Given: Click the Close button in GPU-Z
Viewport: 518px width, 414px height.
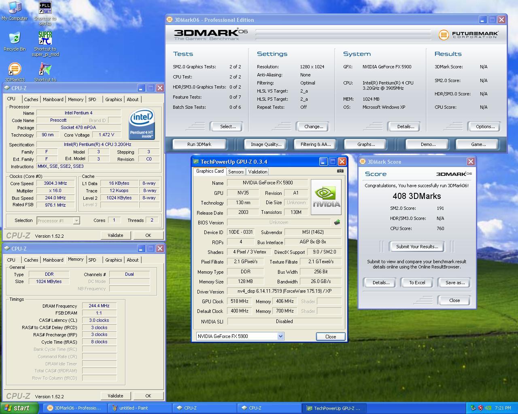Looking at the screenshot, I should pyautogui.click(x=331, y=337).
